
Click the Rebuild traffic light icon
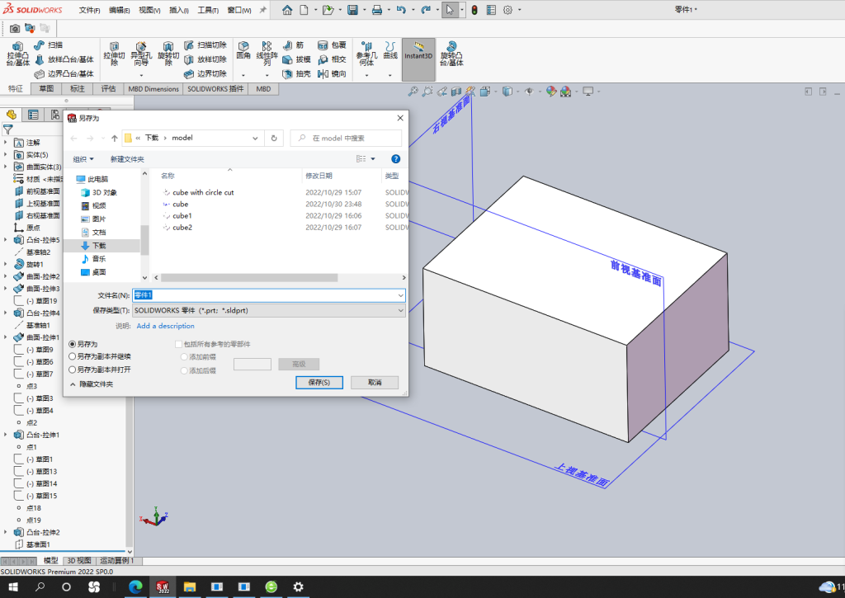coord(474,10)
